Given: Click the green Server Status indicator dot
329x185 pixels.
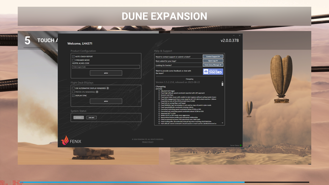Looking at the screenshot, I should click(241, 145).
